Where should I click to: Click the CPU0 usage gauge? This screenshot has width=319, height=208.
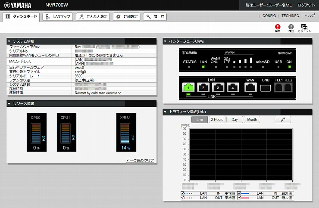37,133
